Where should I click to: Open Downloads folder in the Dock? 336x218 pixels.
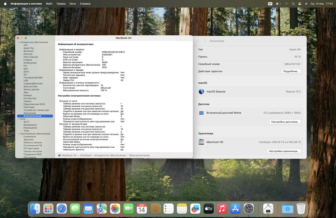tap(287, 208)
